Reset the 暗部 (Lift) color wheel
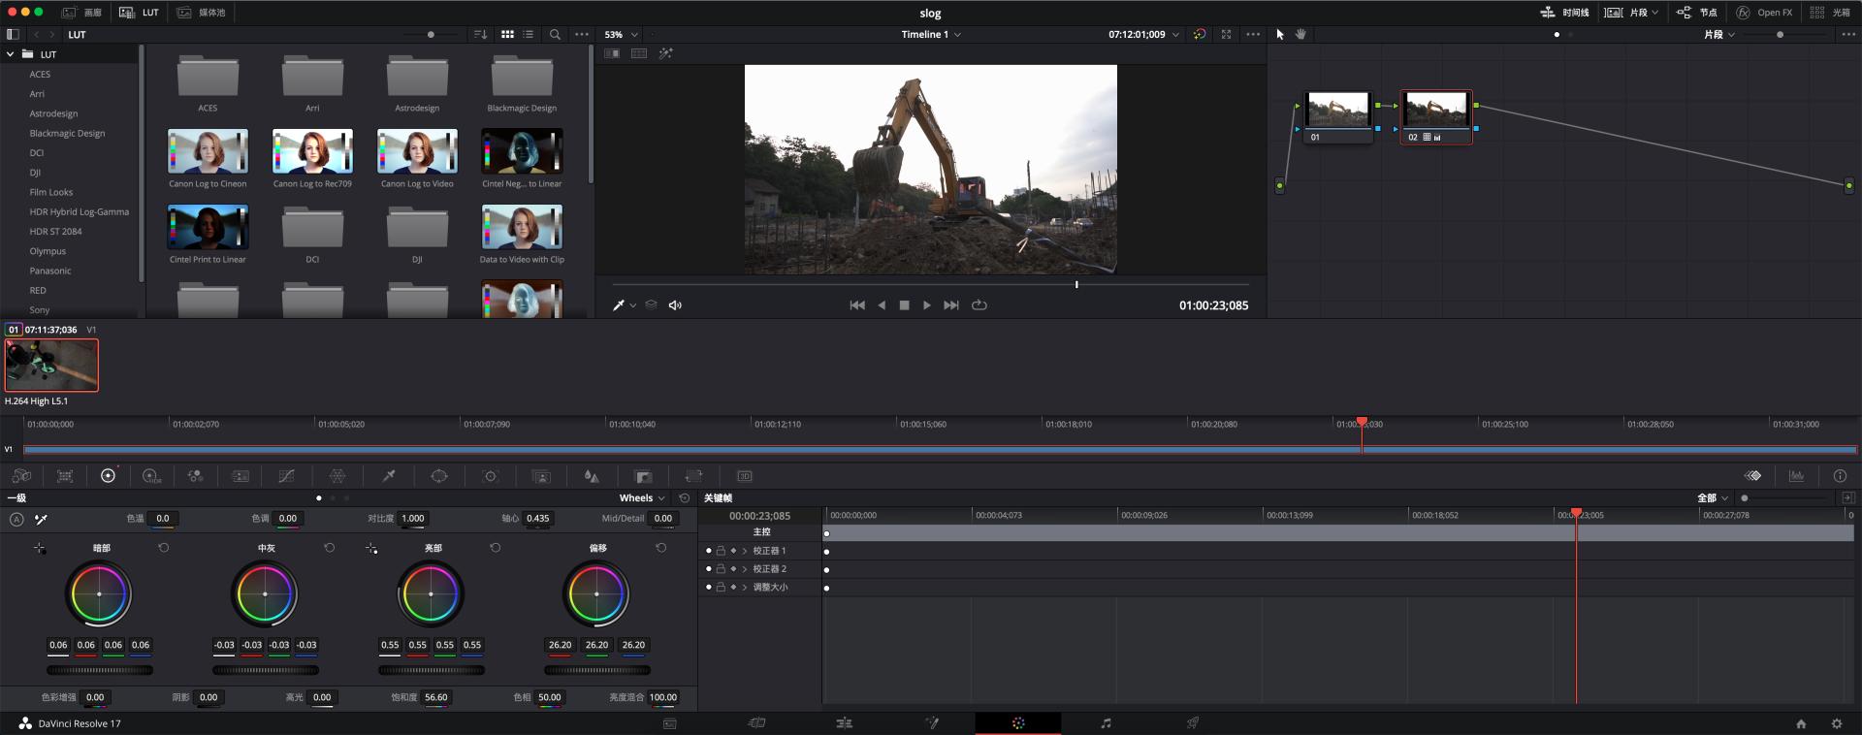Image resolution: width=1862 pixels, height=735 pixels. (x=164, y=548)
